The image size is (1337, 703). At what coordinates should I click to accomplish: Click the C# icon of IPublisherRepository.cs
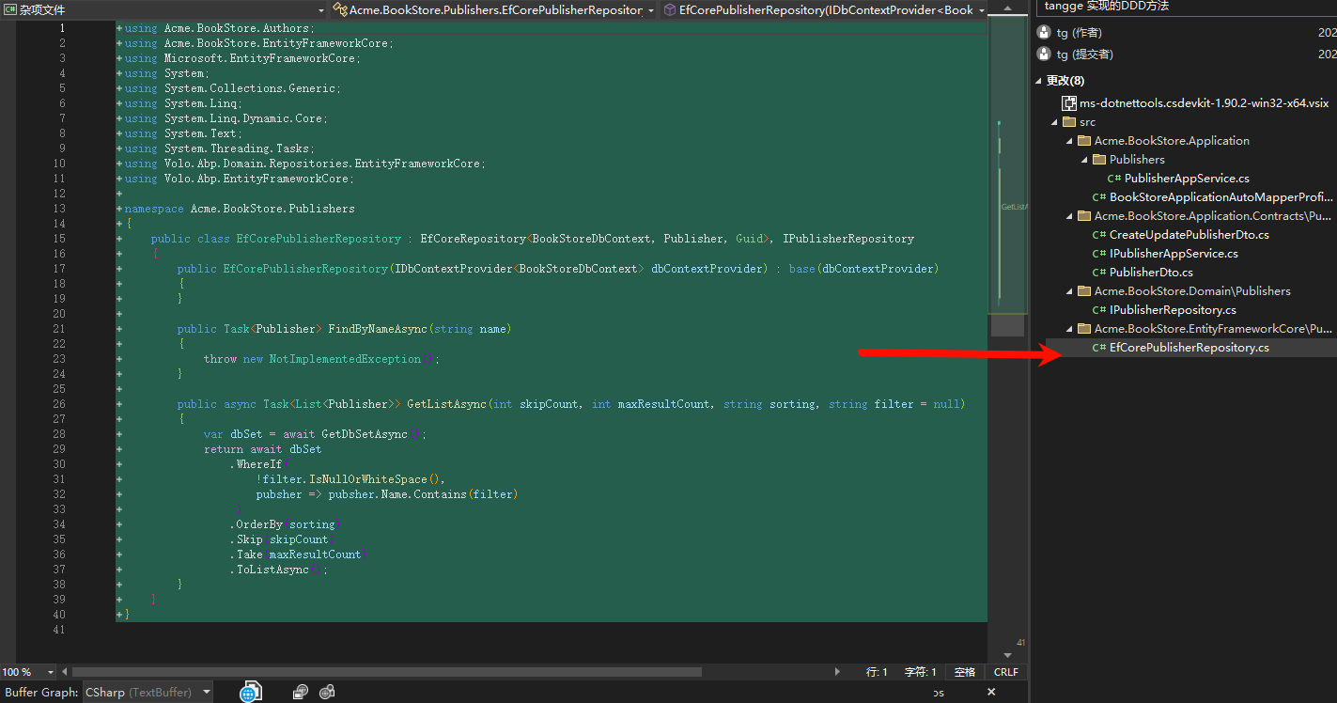(1098, 310)
